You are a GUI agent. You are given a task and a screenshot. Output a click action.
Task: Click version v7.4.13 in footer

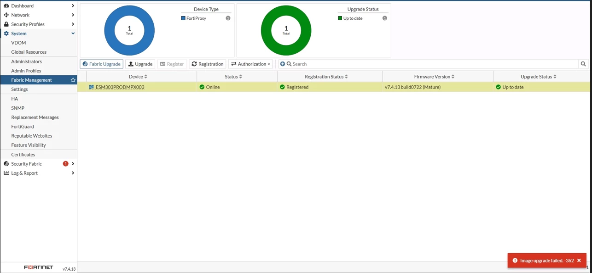point(69,269)
